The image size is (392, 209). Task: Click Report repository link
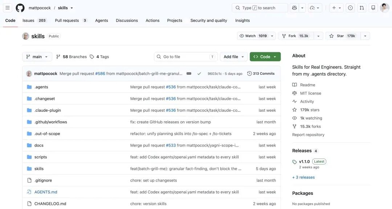tap(308, 135)
